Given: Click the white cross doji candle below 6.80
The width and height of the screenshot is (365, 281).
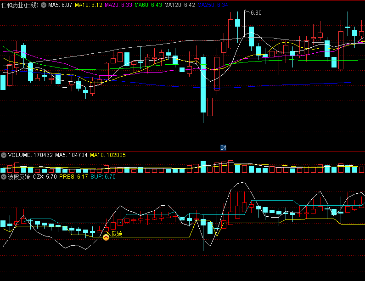Looking at the screenshot, I should [x=244, y=27].
